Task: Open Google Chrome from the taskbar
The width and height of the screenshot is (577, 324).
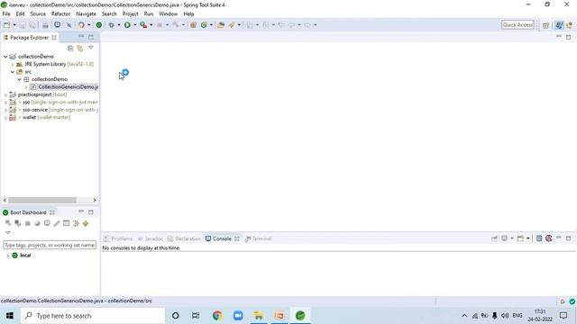Action: (x=217, y=316)
